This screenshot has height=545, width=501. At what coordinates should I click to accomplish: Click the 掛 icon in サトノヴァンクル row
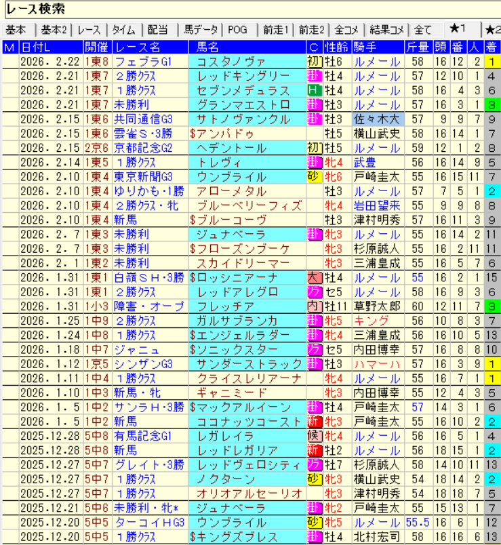pyautogui.click(x=315, y=119)
